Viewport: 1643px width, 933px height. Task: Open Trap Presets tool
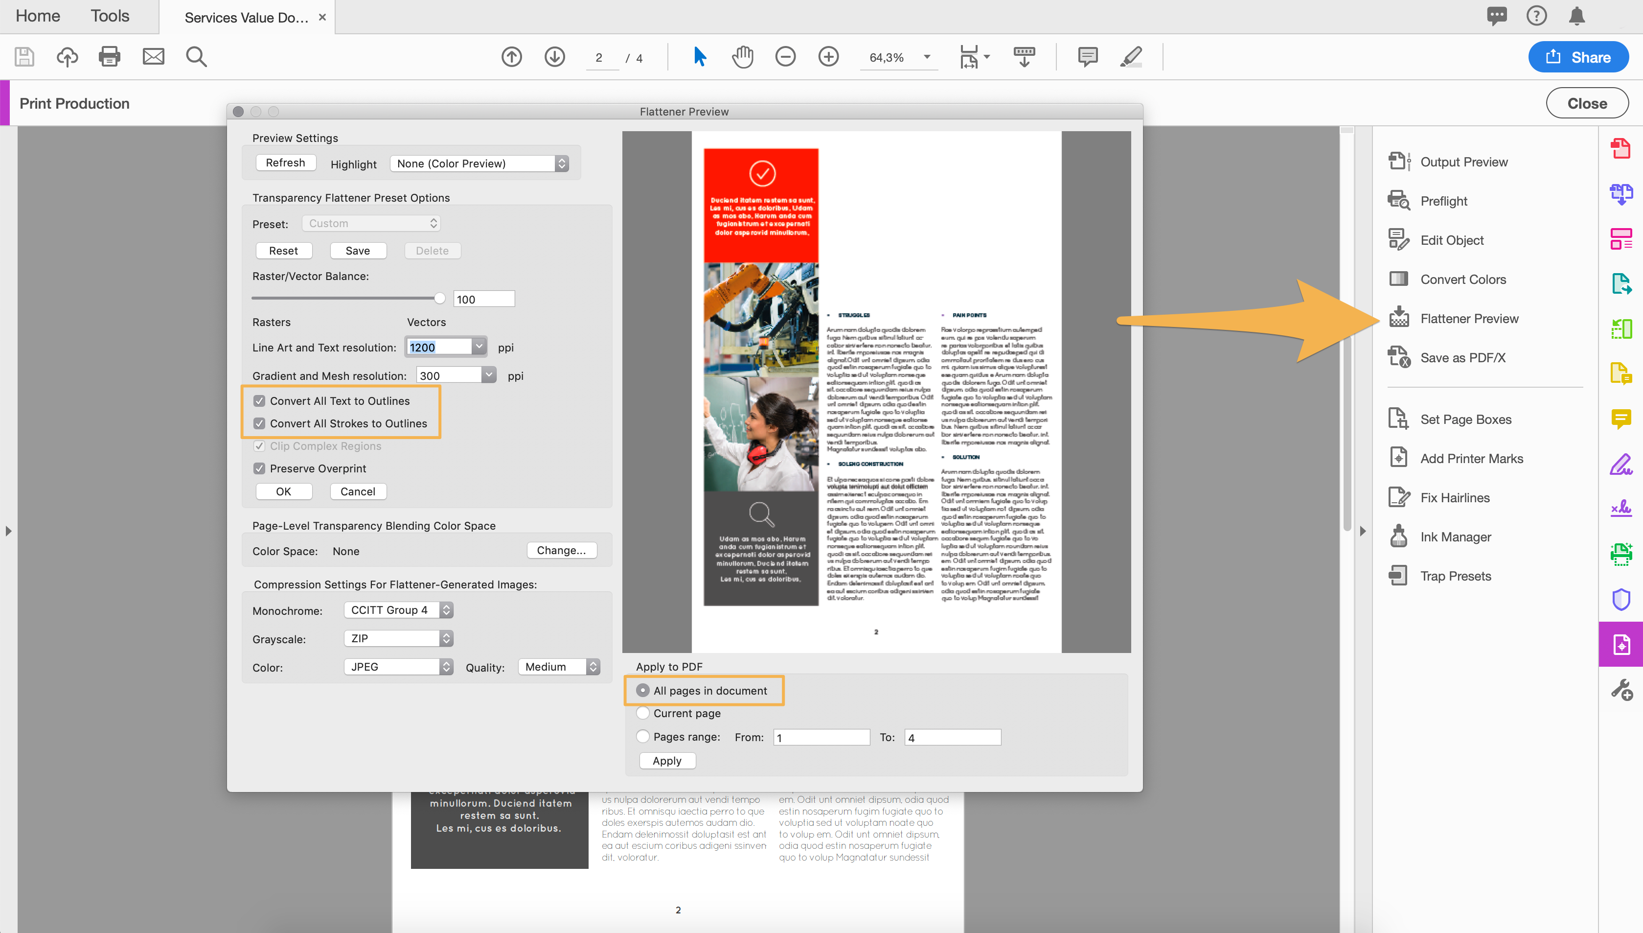(x=1440, y=576)
